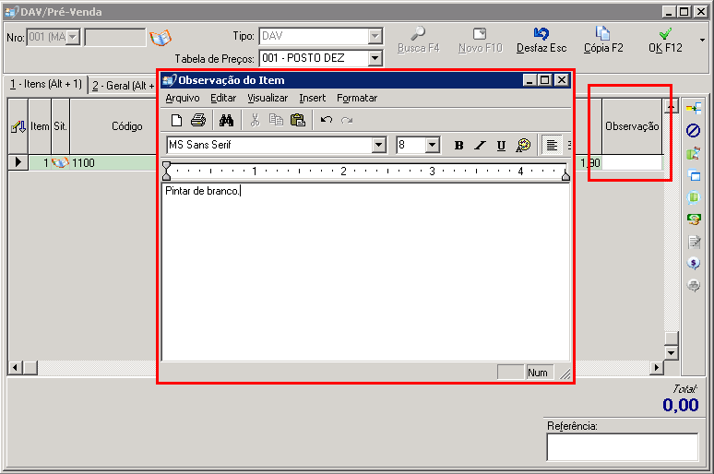The height and width of the screenshot is (474, 714).
Task: Click the empty number field beside Nro
Action: coord(115,37)
